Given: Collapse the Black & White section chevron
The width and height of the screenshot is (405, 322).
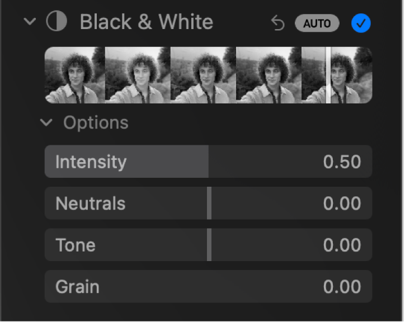Looking at the screenshot, I should click(31, 22).
